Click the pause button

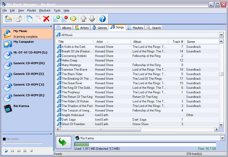[x=25, y=151]
